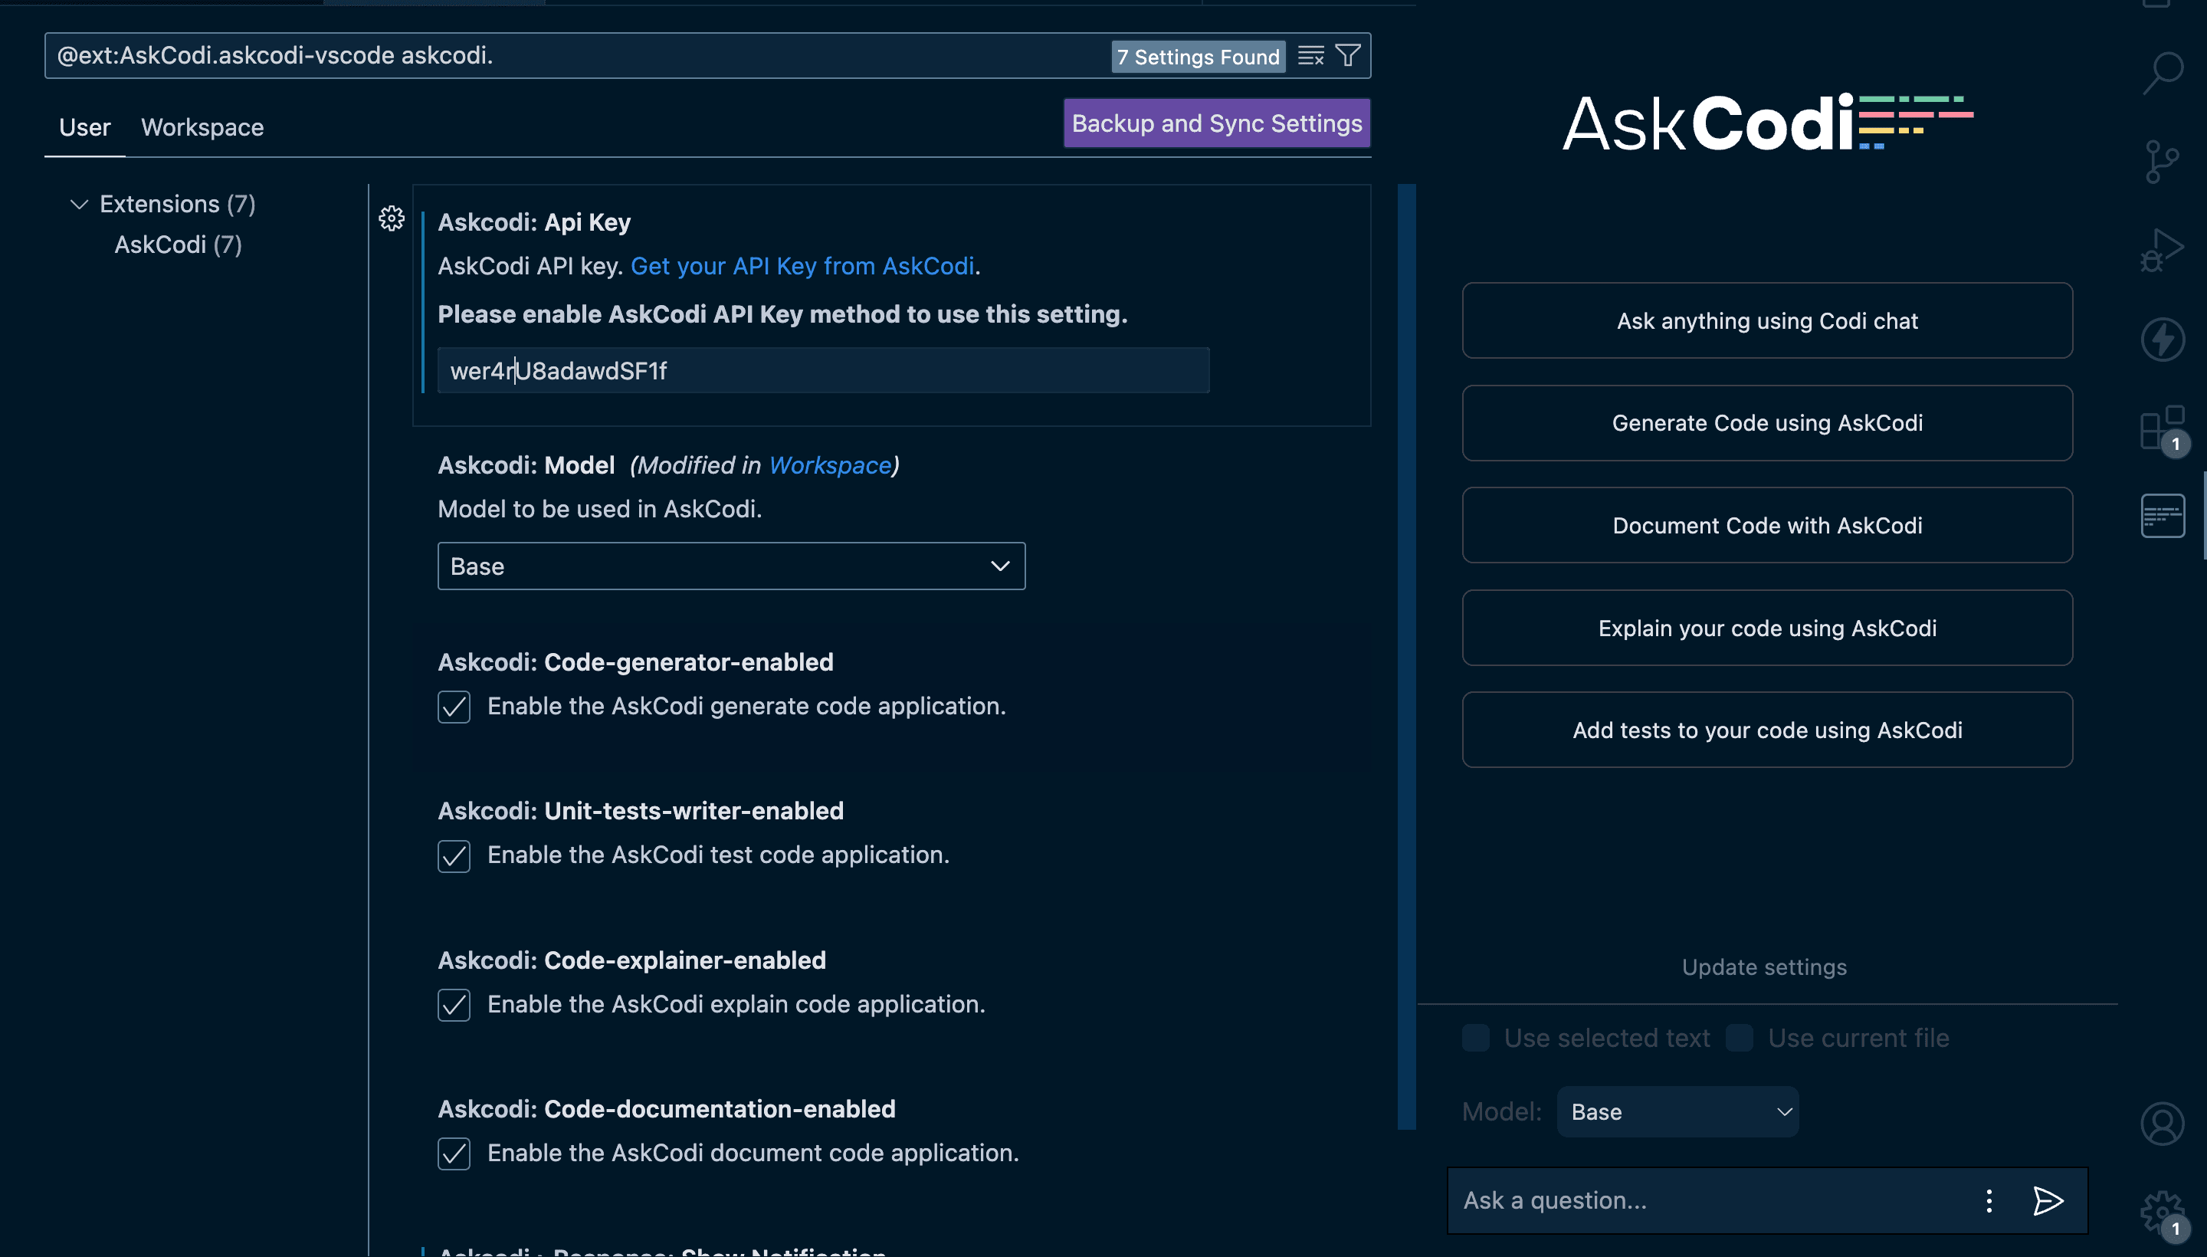The width and height of the screenshot is (2207, 1257).
Task: Click the Askcodi: Code-explainer-enabled heading
Action: click(x=631, y=961)
